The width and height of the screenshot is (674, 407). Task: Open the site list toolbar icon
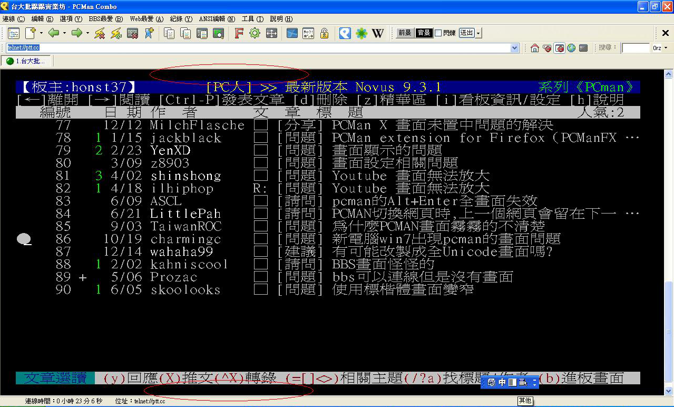tap(14, 33)
